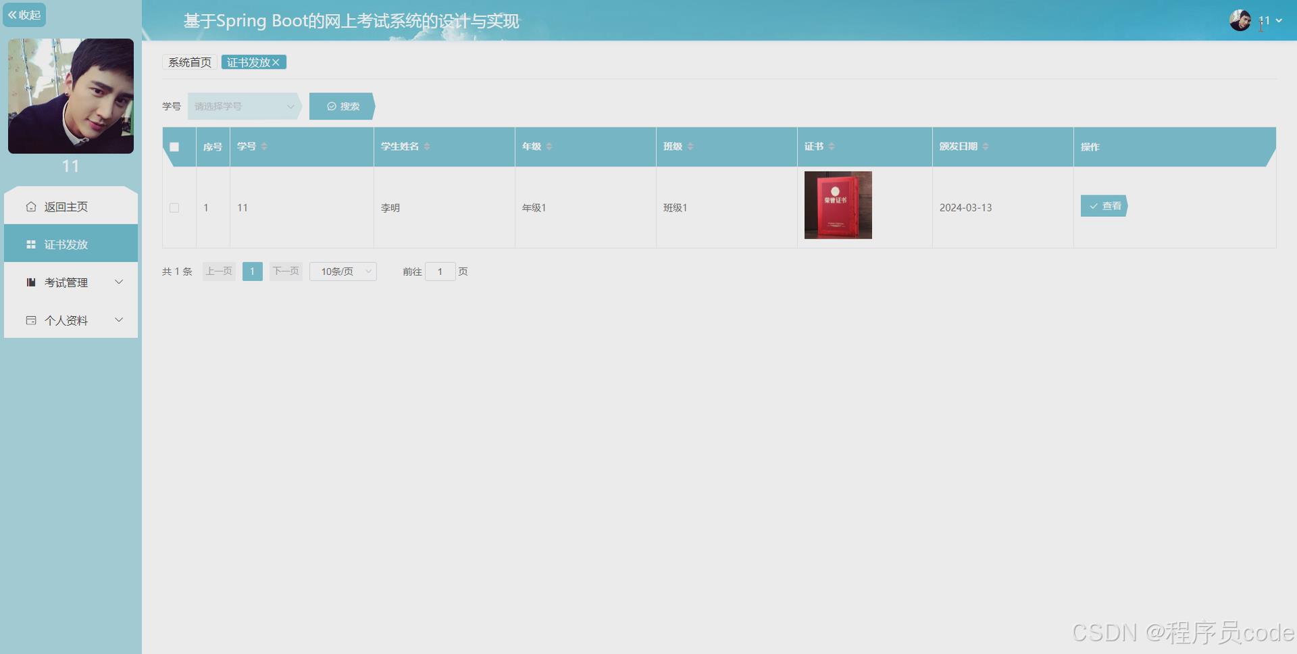Sort by 证书 column arrows
1297x654 pixels.
click(832, 147)
